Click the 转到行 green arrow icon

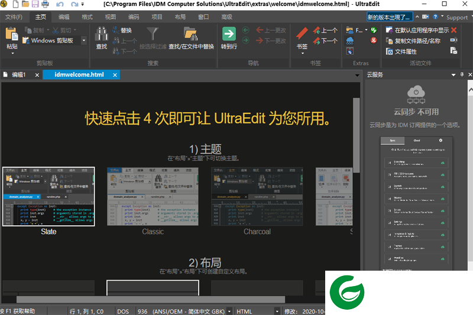tap(229, 34)
